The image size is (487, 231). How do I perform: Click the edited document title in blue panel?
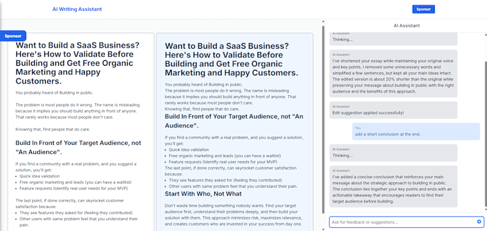pos(231,60)
